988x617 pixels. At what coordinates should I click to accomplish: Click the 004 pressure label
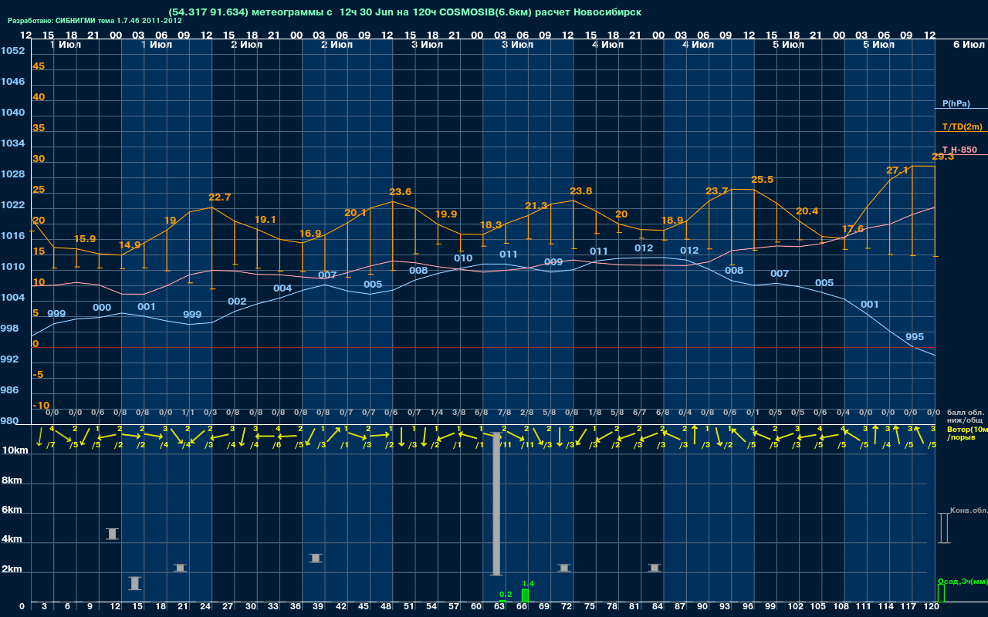[x=283, y=288]
